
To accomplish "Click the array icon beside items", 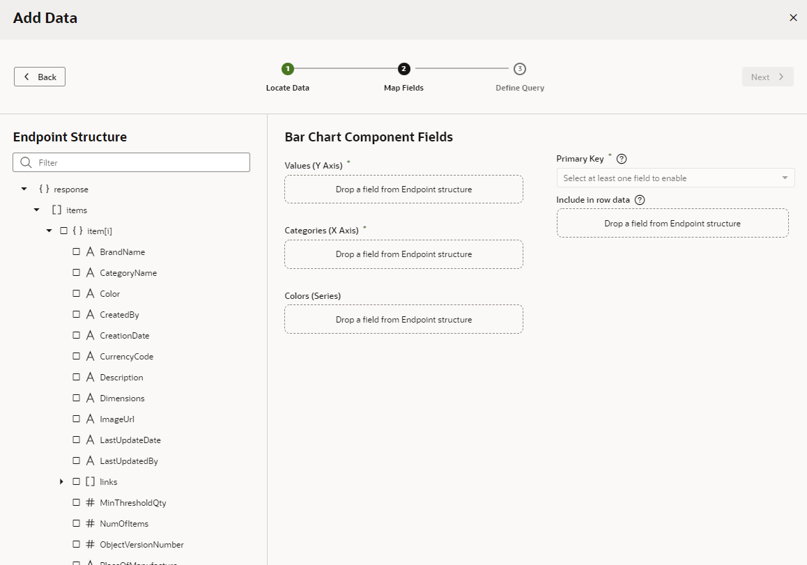I will click(56, 210).
